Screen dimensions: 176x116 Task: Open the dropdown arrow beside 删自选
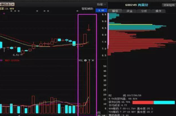pos(13,4)
